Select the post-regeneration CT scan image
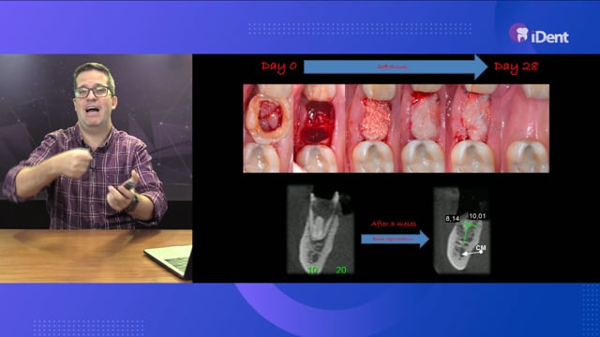Viewport: 600px width, 337px height. click(x=462, y=230)
